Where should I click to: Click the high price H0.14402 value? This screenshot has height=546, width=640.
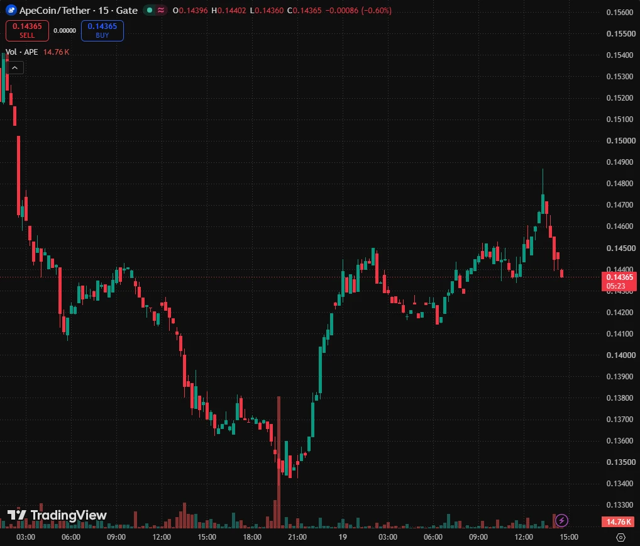[229, 10]
